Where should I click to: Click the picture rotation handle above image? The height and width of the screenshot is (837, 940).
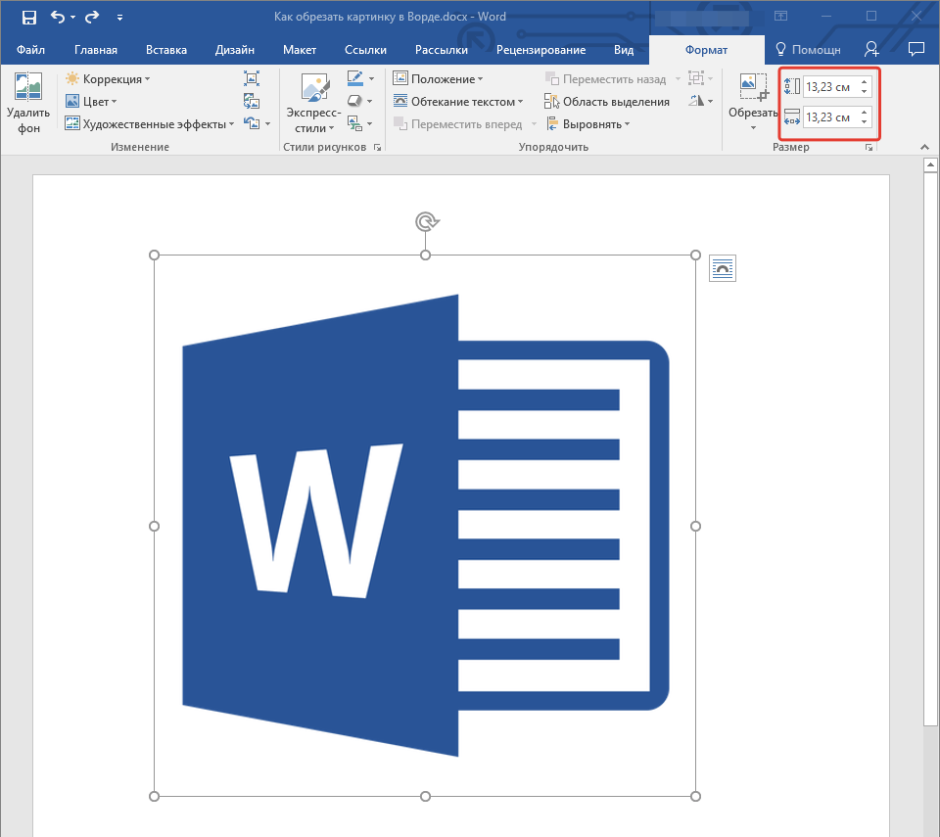pyautogui.click(x=426, y=222)
